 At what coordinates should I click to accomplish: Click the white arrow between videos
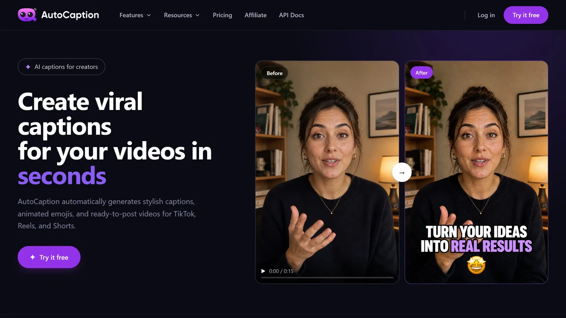pyautogui.click(x=402, y=172)
